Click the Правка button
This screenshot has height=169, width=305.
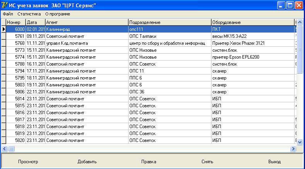click(149, 162)
